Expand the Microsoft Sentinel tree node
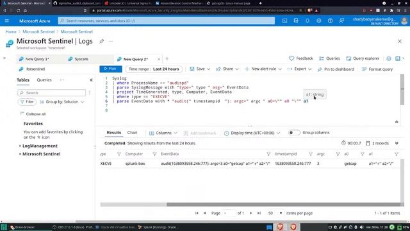 tap(20, 154)
